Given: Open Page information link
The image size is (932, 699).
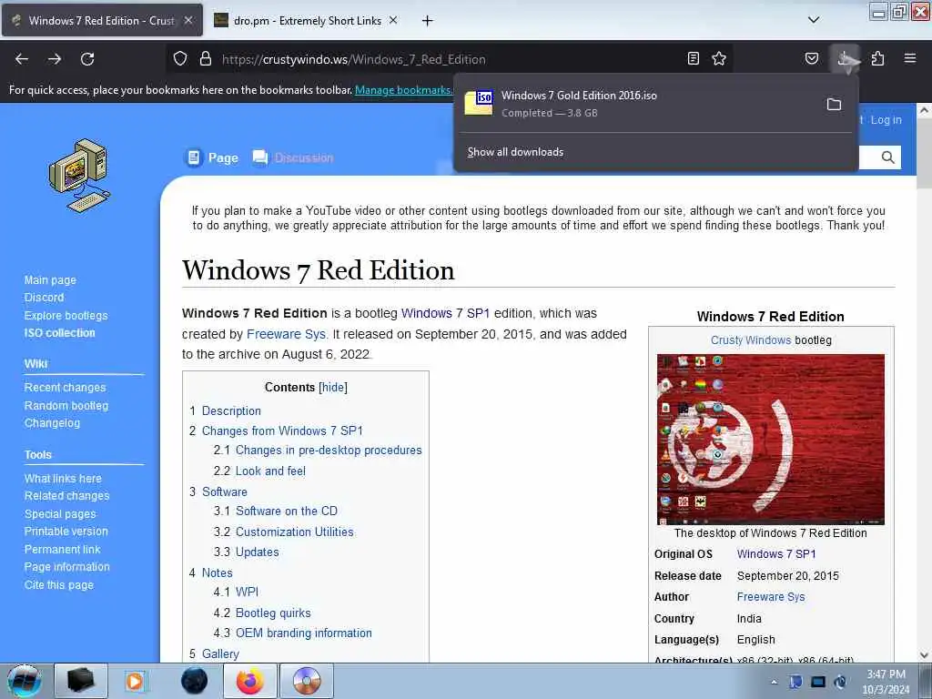Looking at the screenshot, I should 66,567.
